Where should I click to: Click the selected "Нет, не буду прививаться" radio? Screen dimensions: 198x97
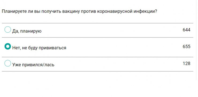tap(8, 46)
